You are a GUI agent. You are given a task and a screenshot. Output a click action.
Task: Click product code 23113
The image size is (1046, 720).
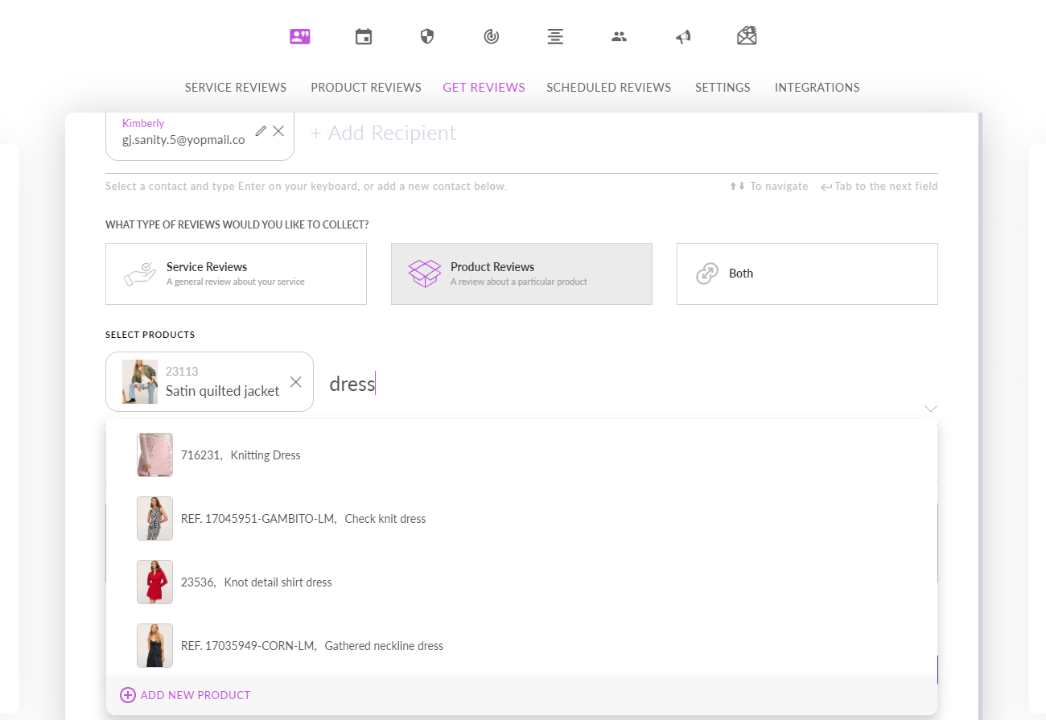[182, 372]
